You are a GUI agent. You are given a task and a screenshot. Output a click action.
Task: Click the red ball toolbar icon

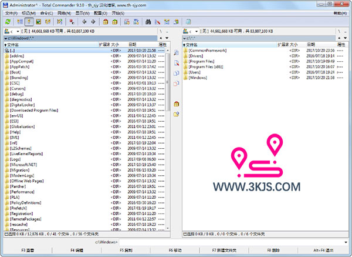click(72, 22)
